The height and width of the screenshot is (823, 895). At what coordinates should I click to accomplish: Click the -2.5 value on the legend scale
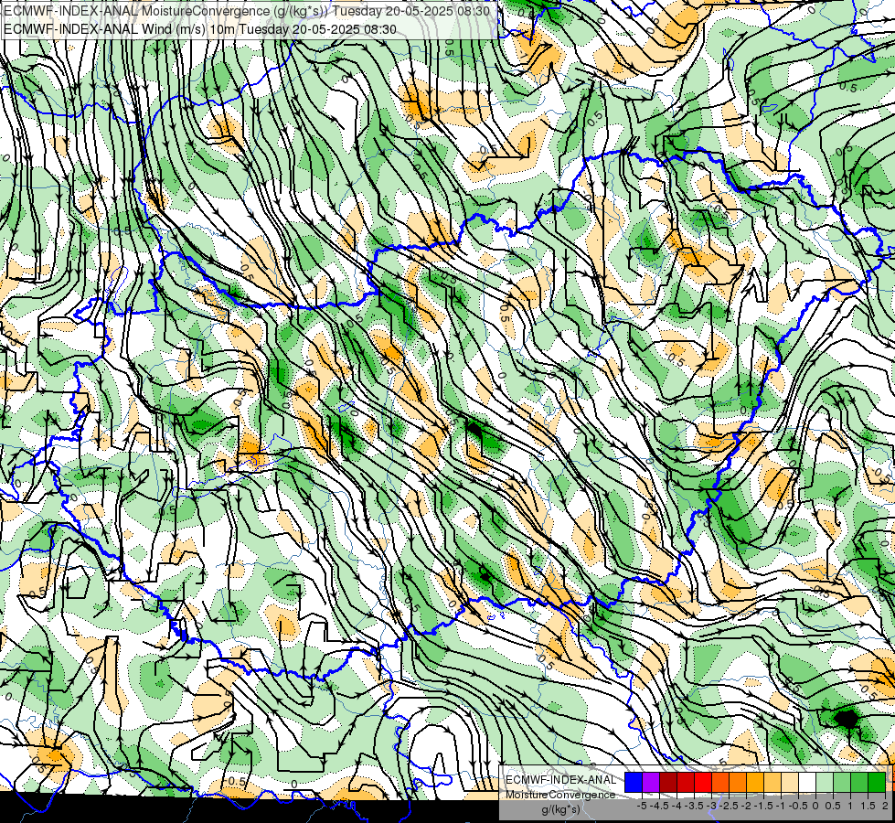click(729, 806)
